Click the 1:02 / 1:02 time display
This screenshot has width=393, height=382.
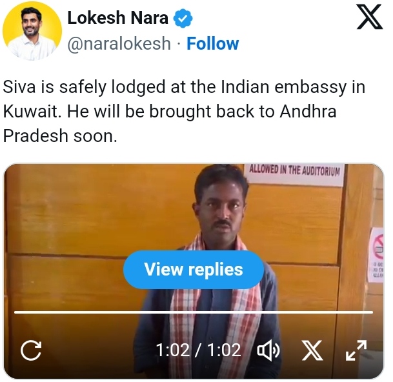tap(198, 350)
